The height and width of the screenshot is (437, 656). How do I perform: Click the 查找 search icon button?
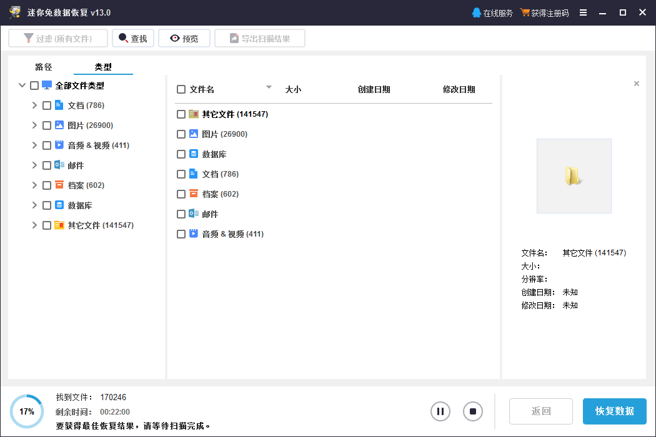coord(123,39)
